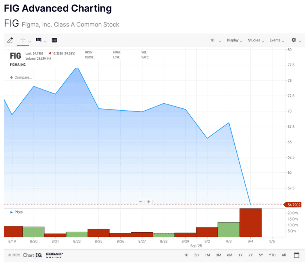
Task: Open the Studies menu
Action: (x=256, y=40)
